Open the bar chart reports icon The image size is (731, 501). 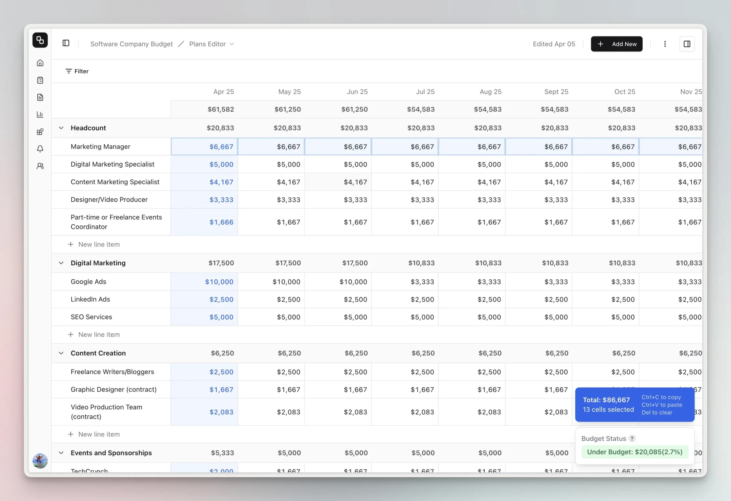40,114
